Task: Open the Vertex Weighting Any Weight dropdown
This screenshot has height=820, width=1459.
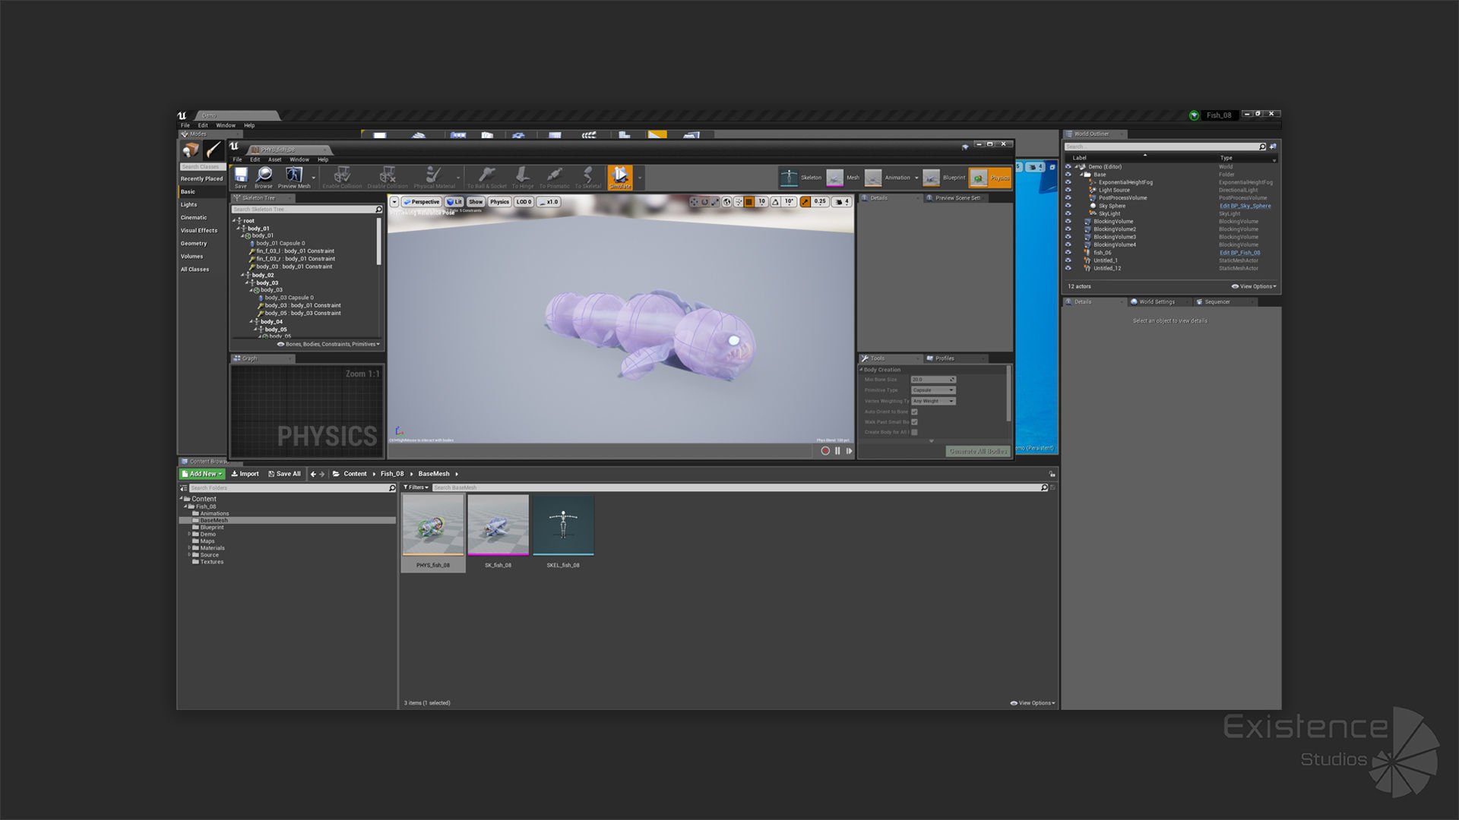Action: (x=933, y=401)
